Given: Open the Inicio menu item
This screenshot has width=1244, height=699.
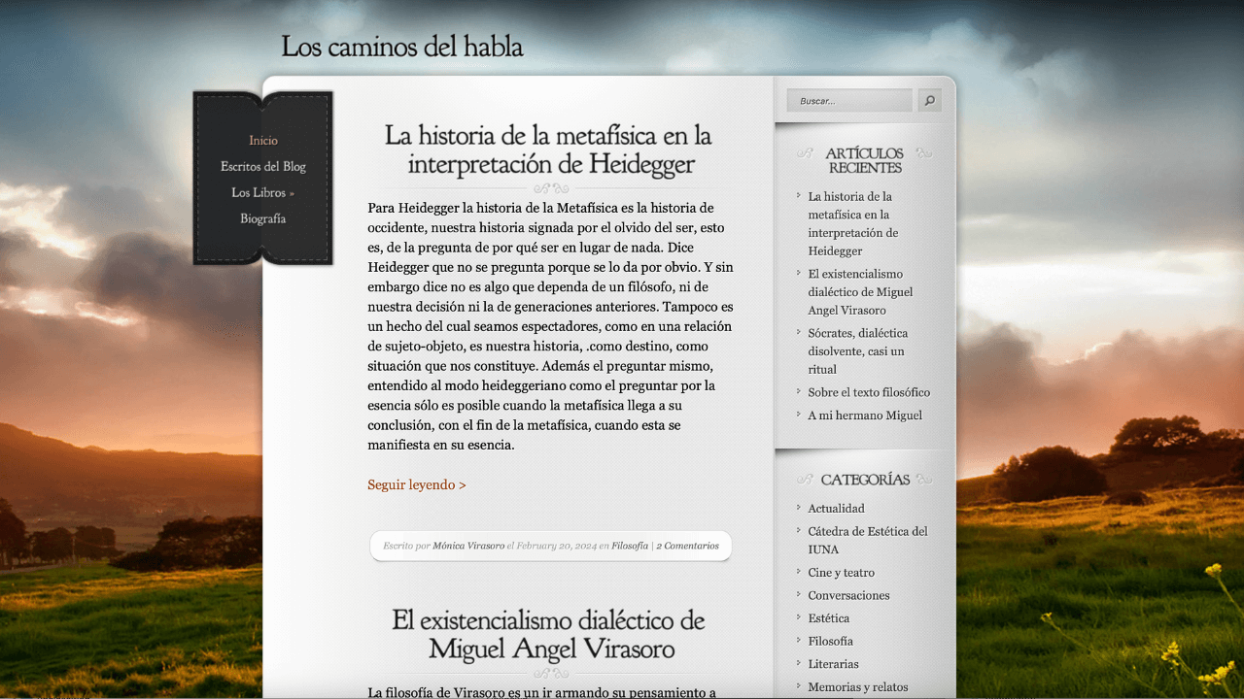Looking at the screenshot, I should pos(263,141).
